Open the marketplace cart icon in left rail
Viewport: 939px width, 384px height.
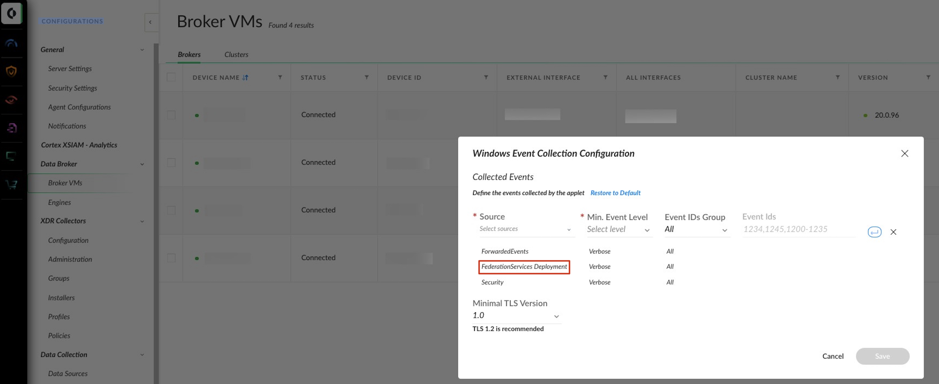pyautogui.click(x=11, y=184)
